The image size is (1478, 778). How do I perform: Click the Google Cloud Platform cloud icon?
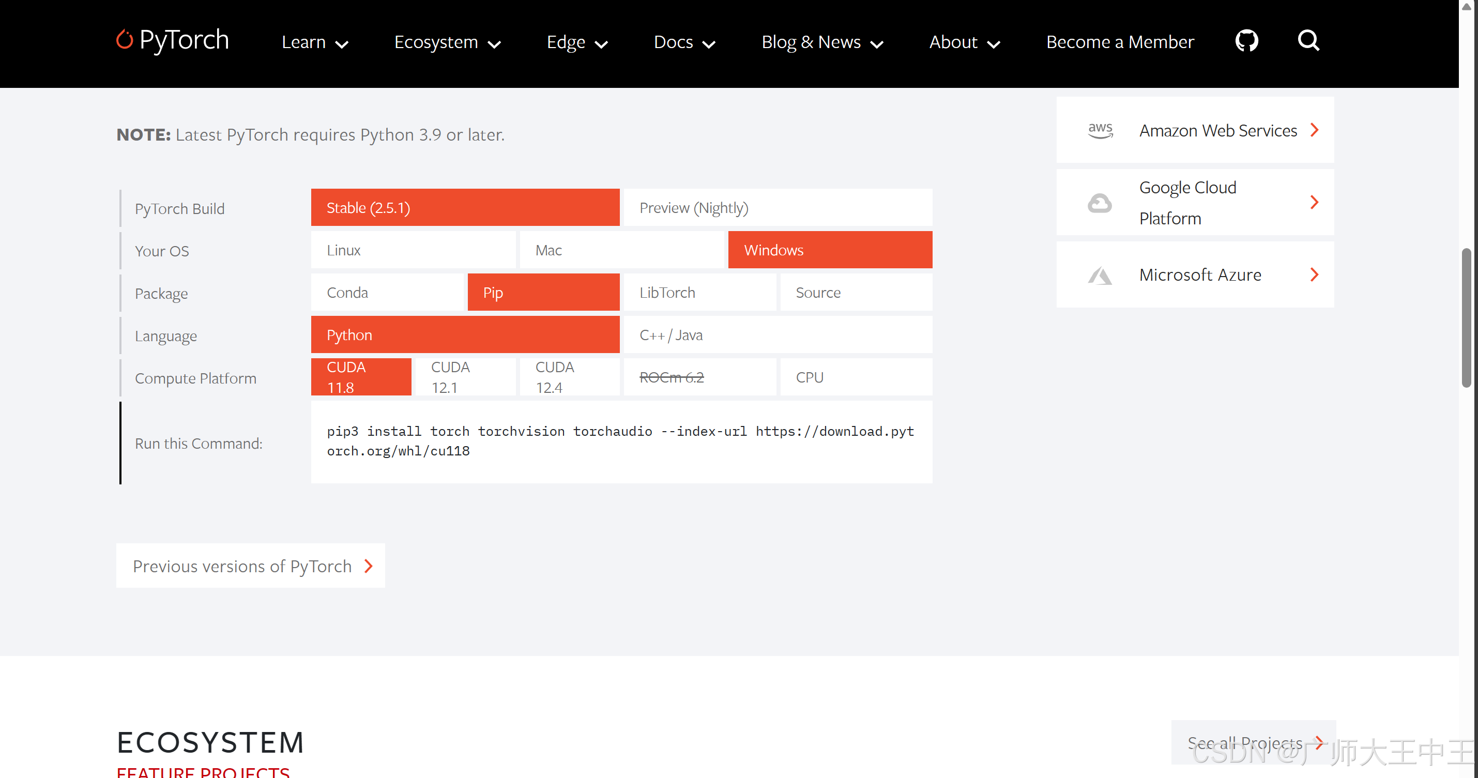(x=1099, y=203)
